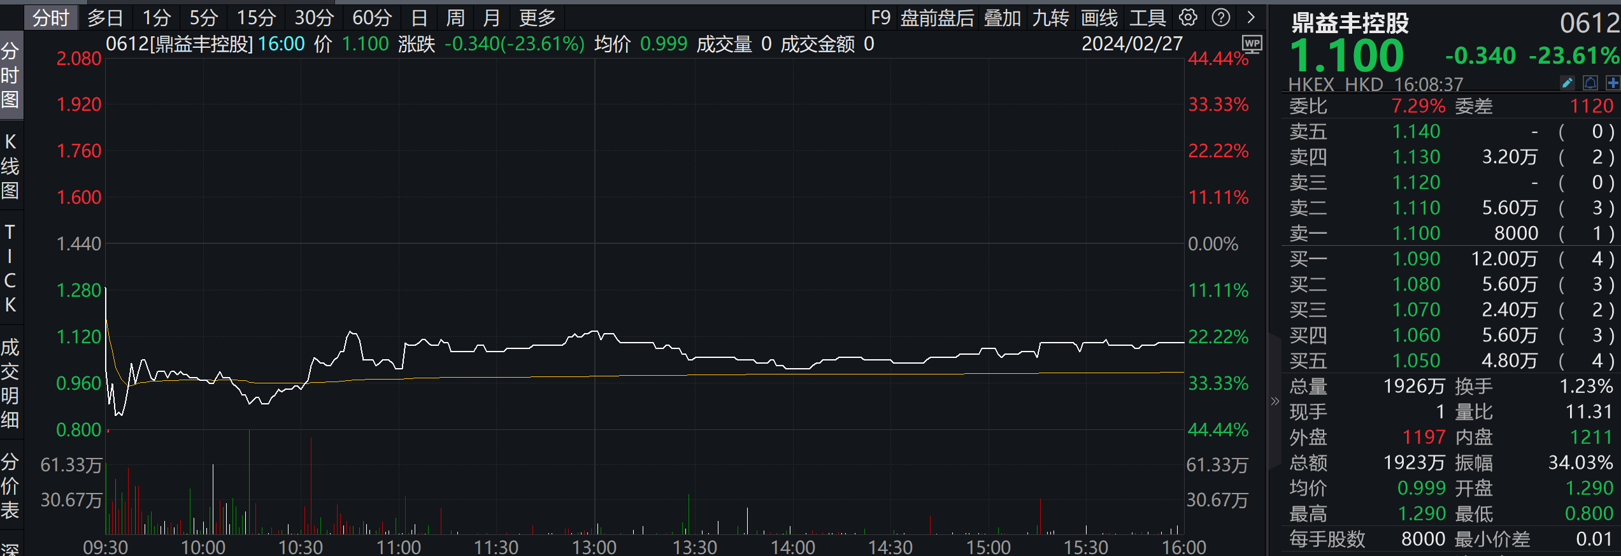Click the stock name 鼎益丰控股 in the quote panel

point(1350,24)
